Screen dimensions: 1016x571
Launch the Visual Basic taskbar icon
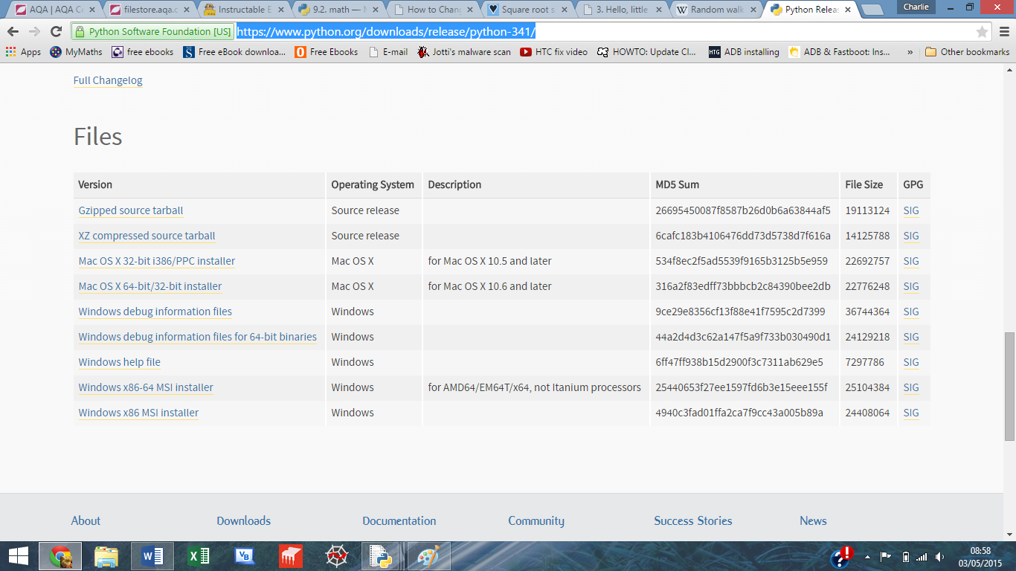tap(245, 555)
